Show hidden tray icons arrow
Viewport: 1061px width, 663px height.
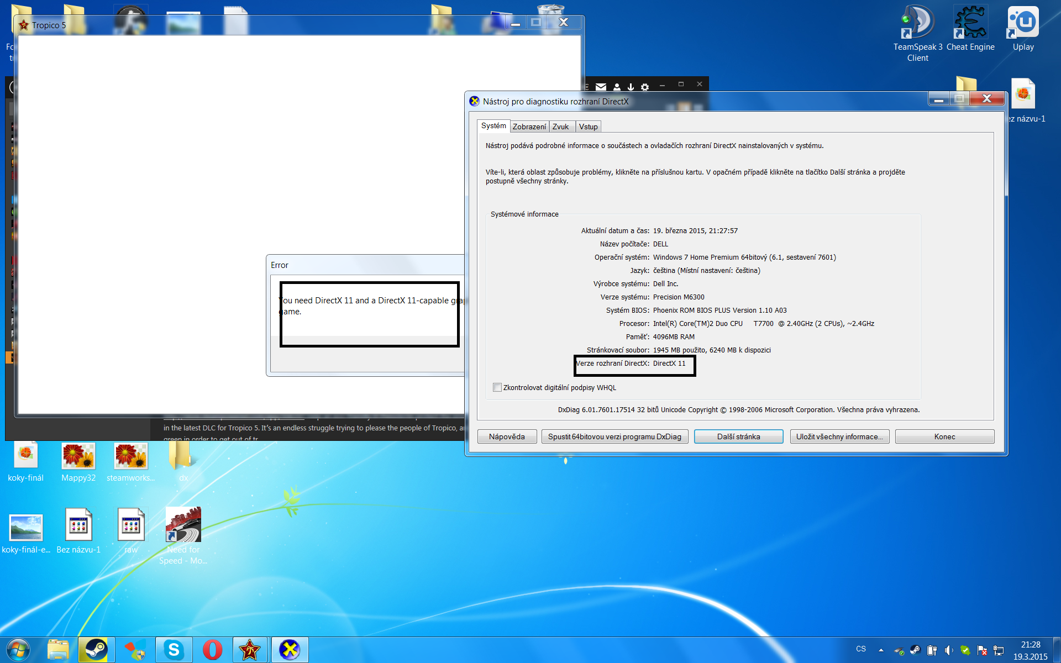pyautogui.click(x=881, y=650)
